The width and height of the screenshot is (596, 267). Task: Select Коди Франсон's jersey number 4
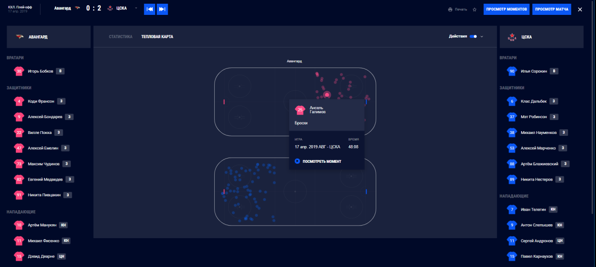coord(19,101)
